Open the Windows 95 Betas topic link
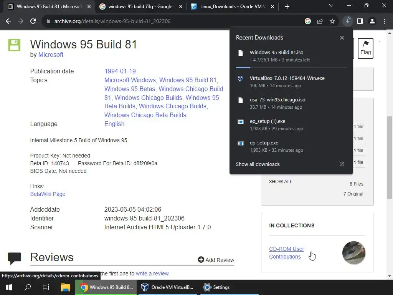Image resolution: width=393 pixels, height=295 pixels. click(x=130, y=89)
